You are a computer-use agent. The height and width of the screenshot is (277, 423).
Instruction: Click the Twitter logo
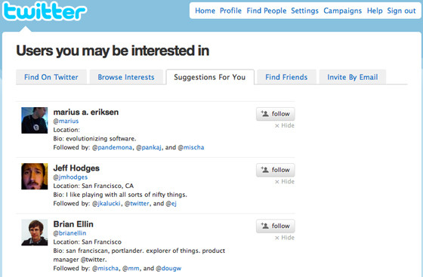(x=45, y=11)
